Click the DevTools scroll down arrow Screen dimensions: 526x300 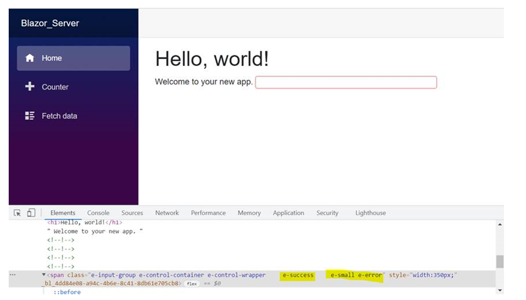(x=499, y=290)
